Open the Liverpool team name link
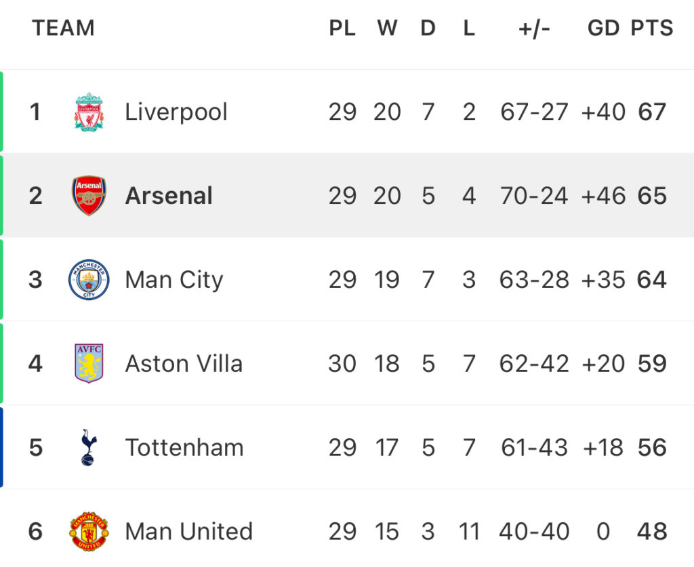Viewport: 694px width, 567px height. [x=176, y=112]
